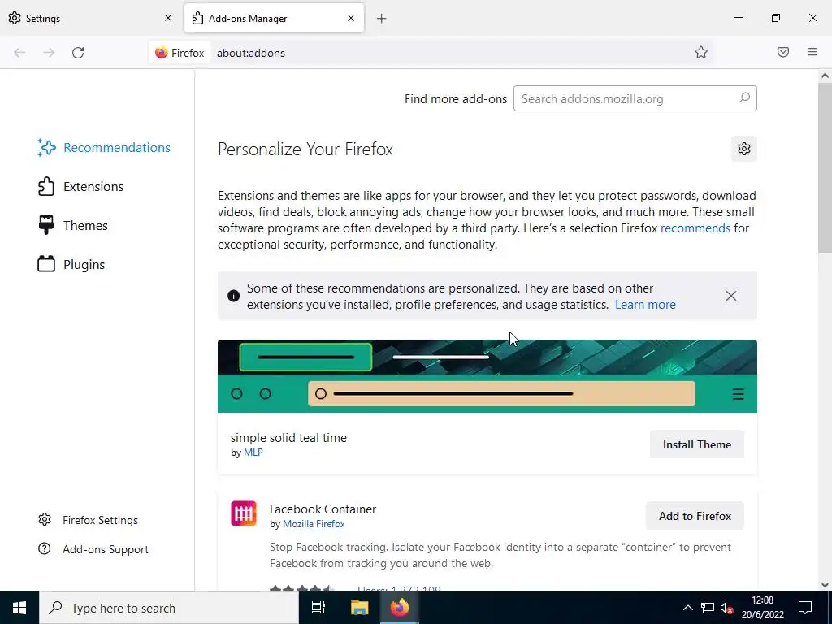Open Extensions category
Screen dimensions: 832x624
pyautogui.click(x=80, y=186)
